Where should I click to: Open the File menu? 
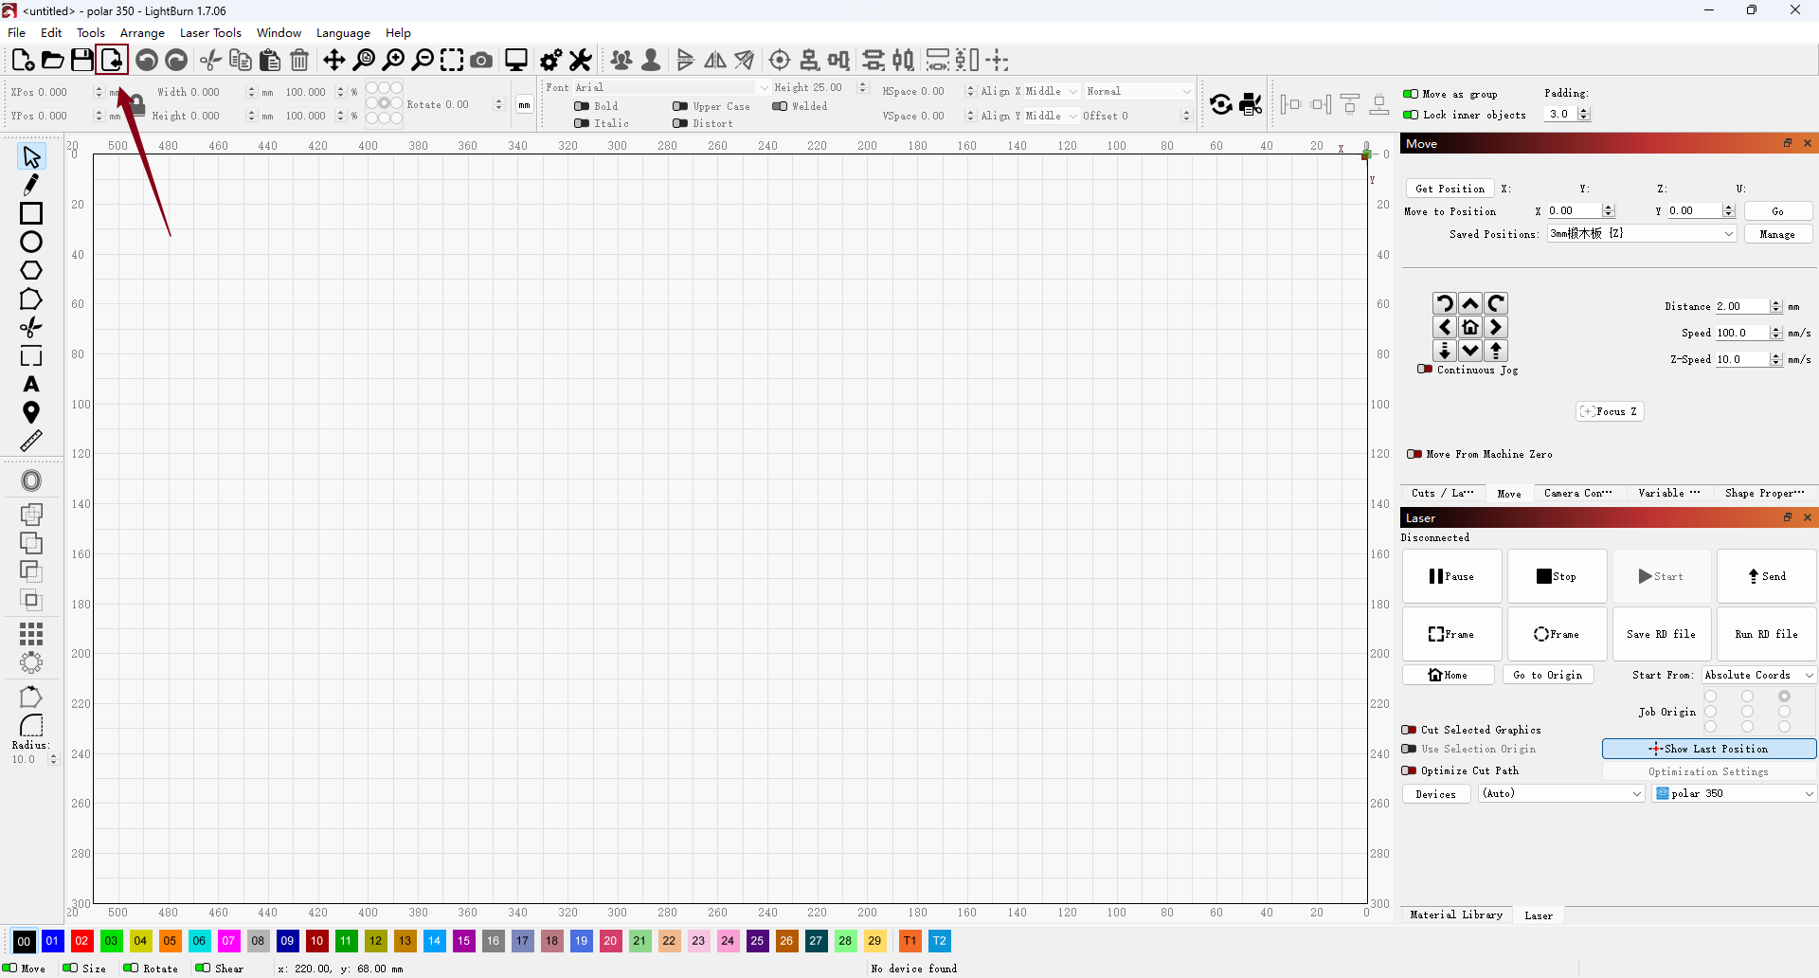click(x=17, y=32)
